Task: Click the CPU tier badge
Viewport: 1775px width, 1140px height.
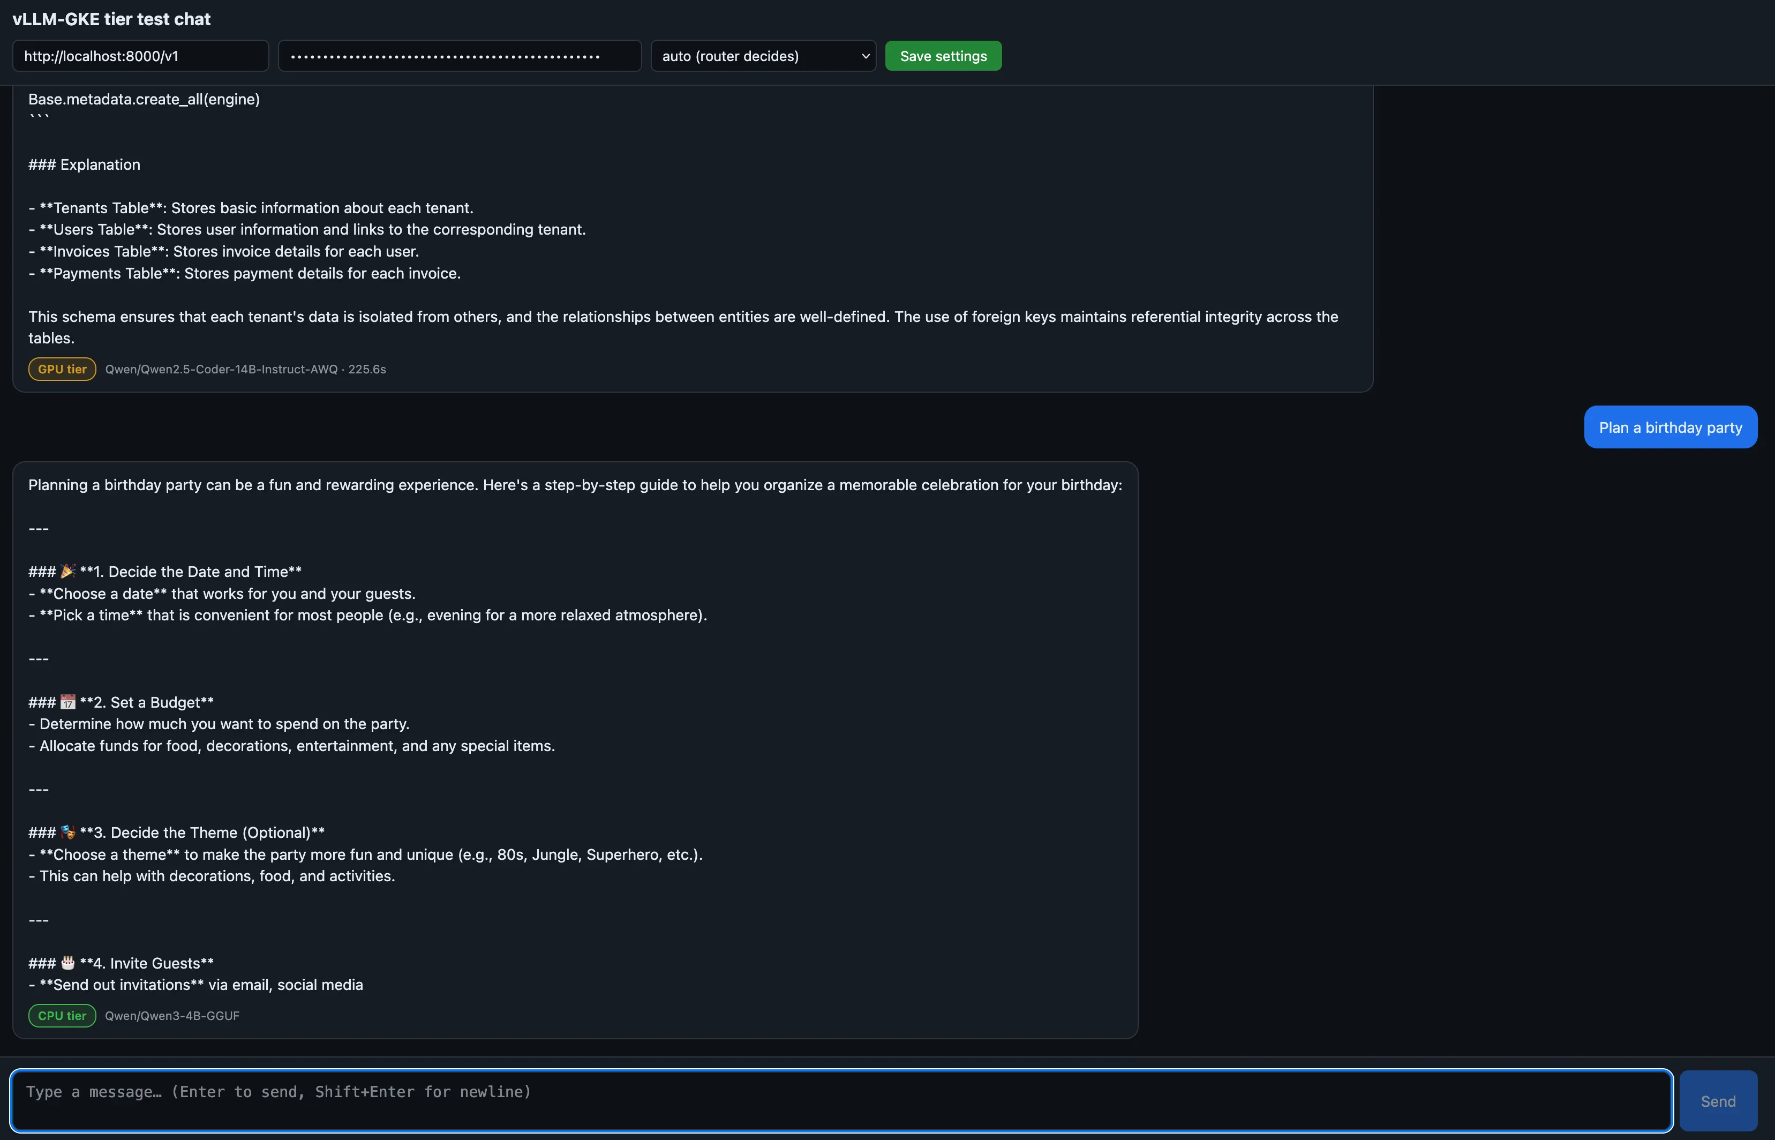Action: point(62,1016)
